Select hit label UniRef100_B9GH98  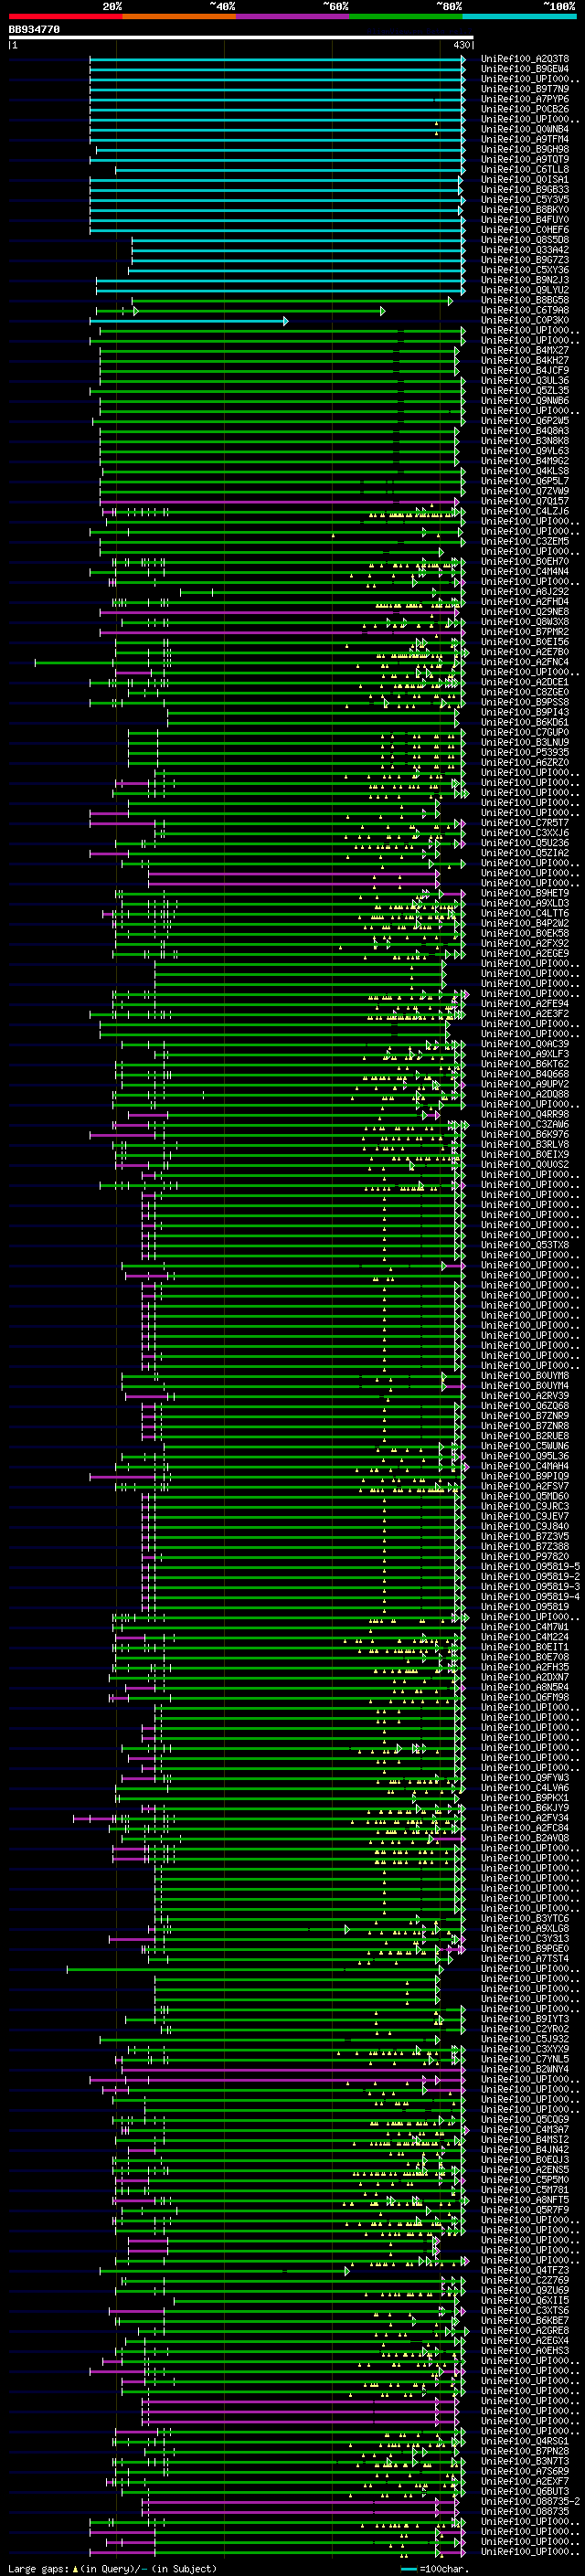[525, 149]
